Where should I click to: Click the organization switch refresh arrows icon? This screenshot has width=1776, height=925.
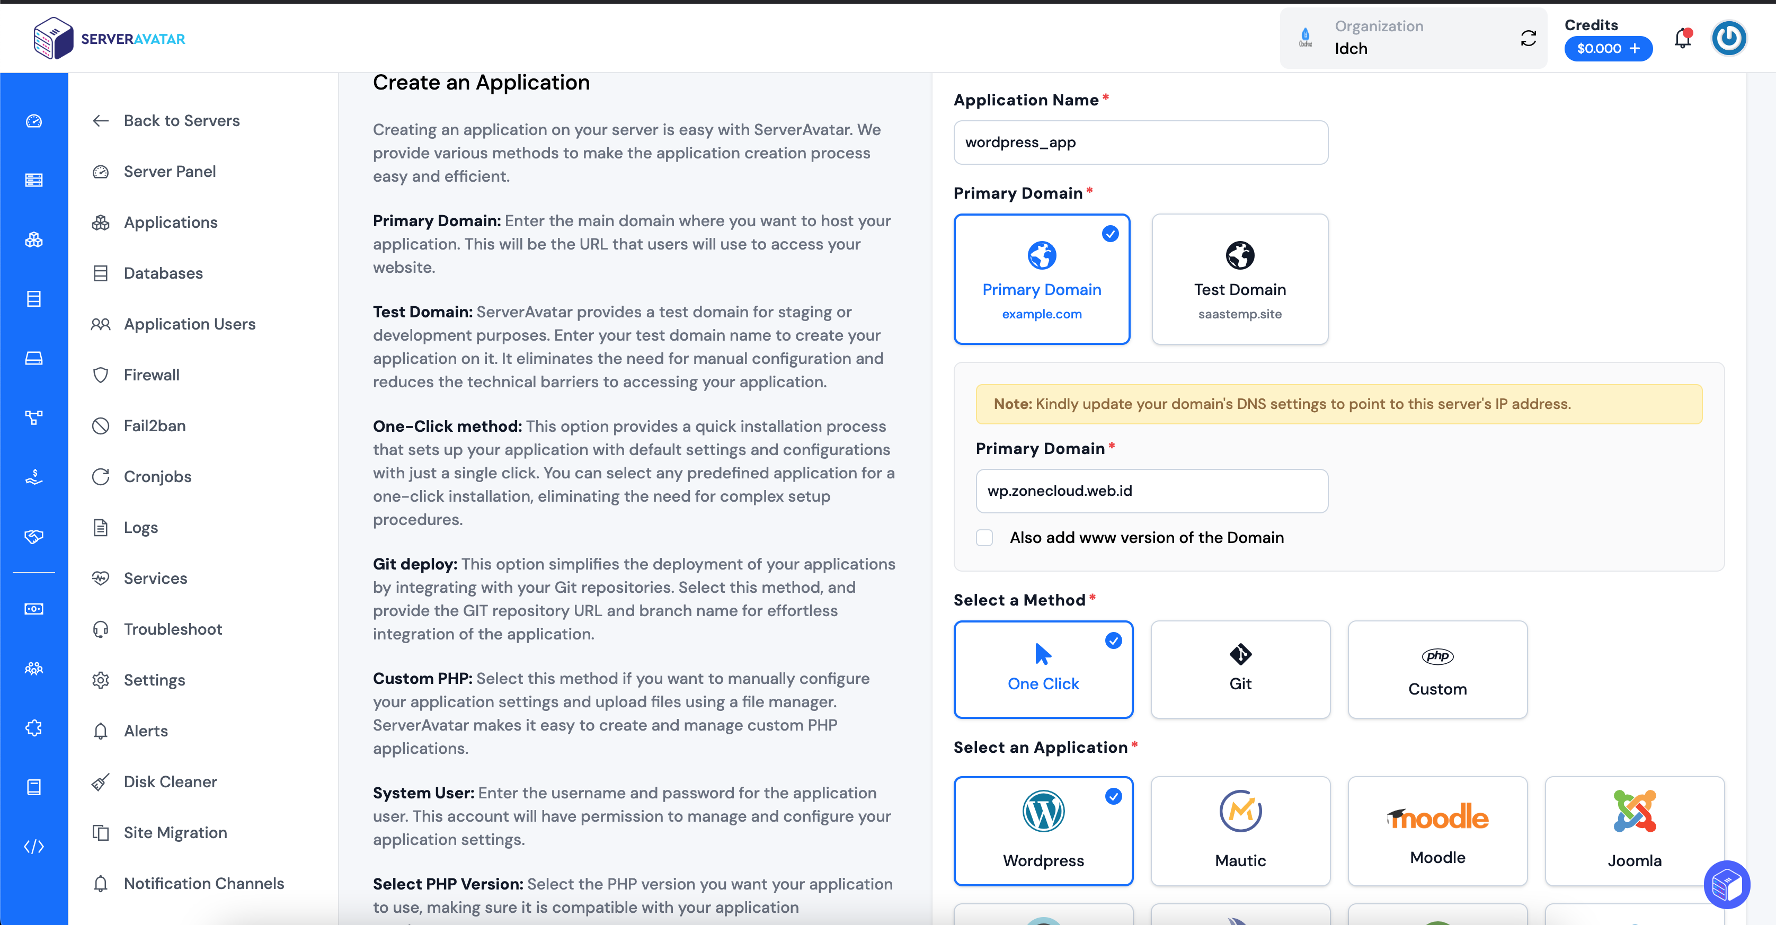click(1529, 39)
